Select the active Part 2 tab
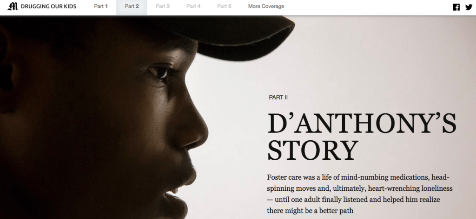This screenshot has width=476, height=219. click(132, 6)
